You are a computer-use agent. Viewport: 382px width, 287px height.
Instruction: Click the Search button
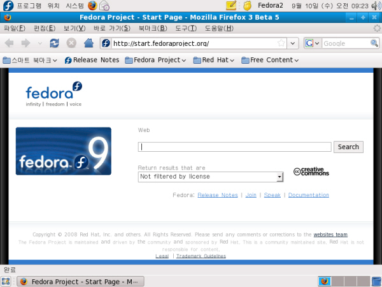(348, 147)
